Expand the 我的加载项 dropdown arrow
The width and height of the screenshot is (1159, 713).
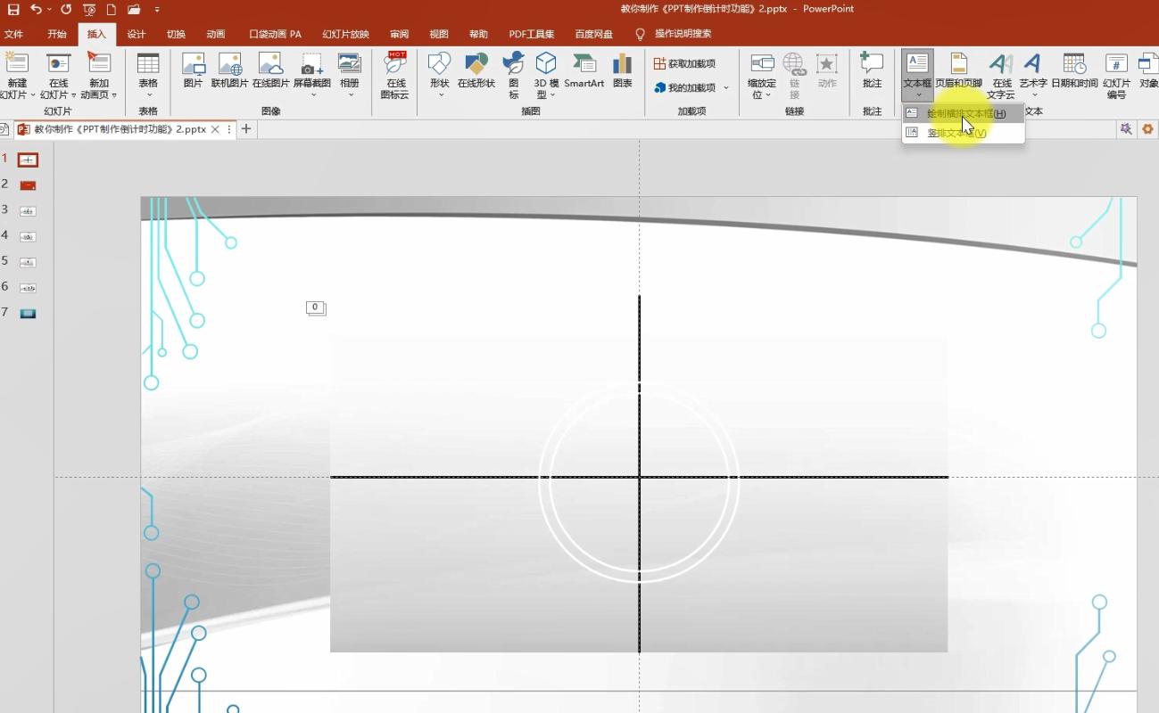point(726,88)
